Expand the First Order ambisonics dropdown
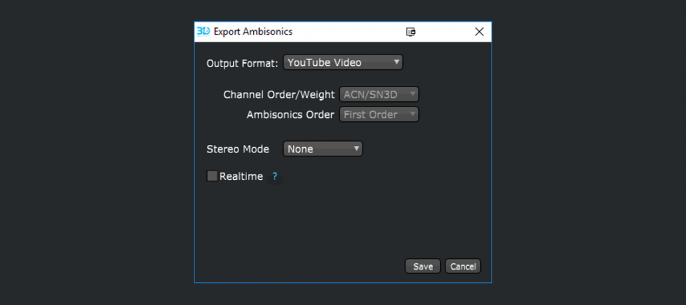The height and width of the screenshot is (305, 686). (379, 115)
